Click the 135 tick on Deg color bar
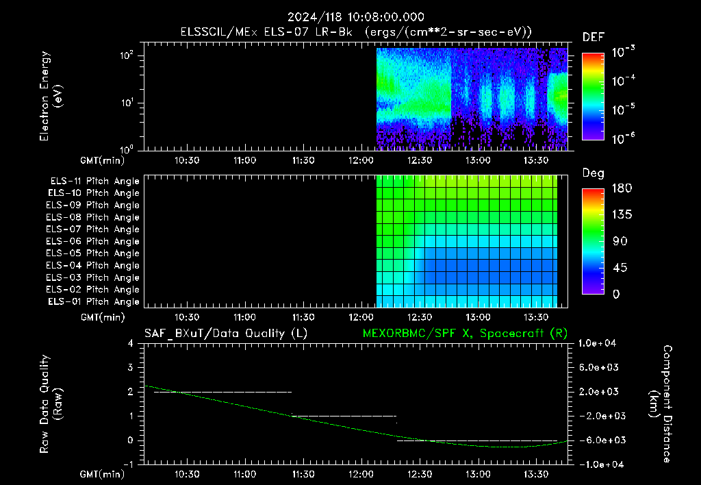Image resolution: width=701 pixels, height=485 pixels. point(622,215)
